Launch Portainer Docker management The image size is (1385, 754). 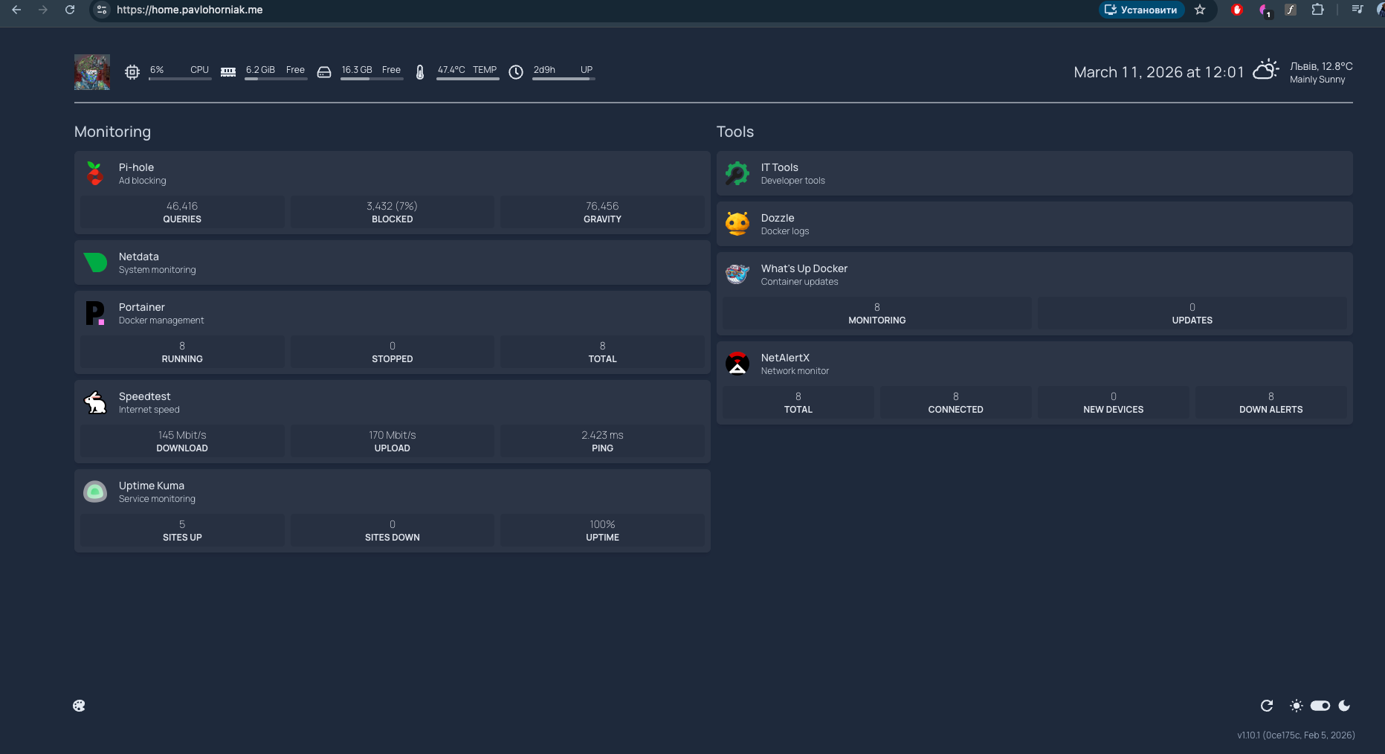[141, 312]
